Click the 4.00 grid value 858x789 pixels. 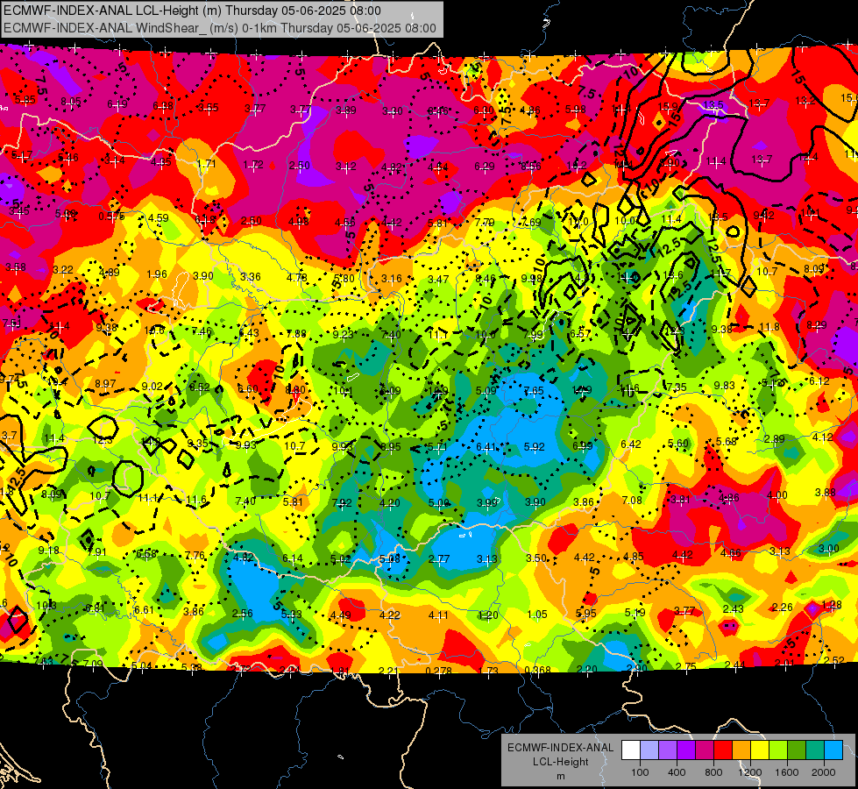point(777,495)
